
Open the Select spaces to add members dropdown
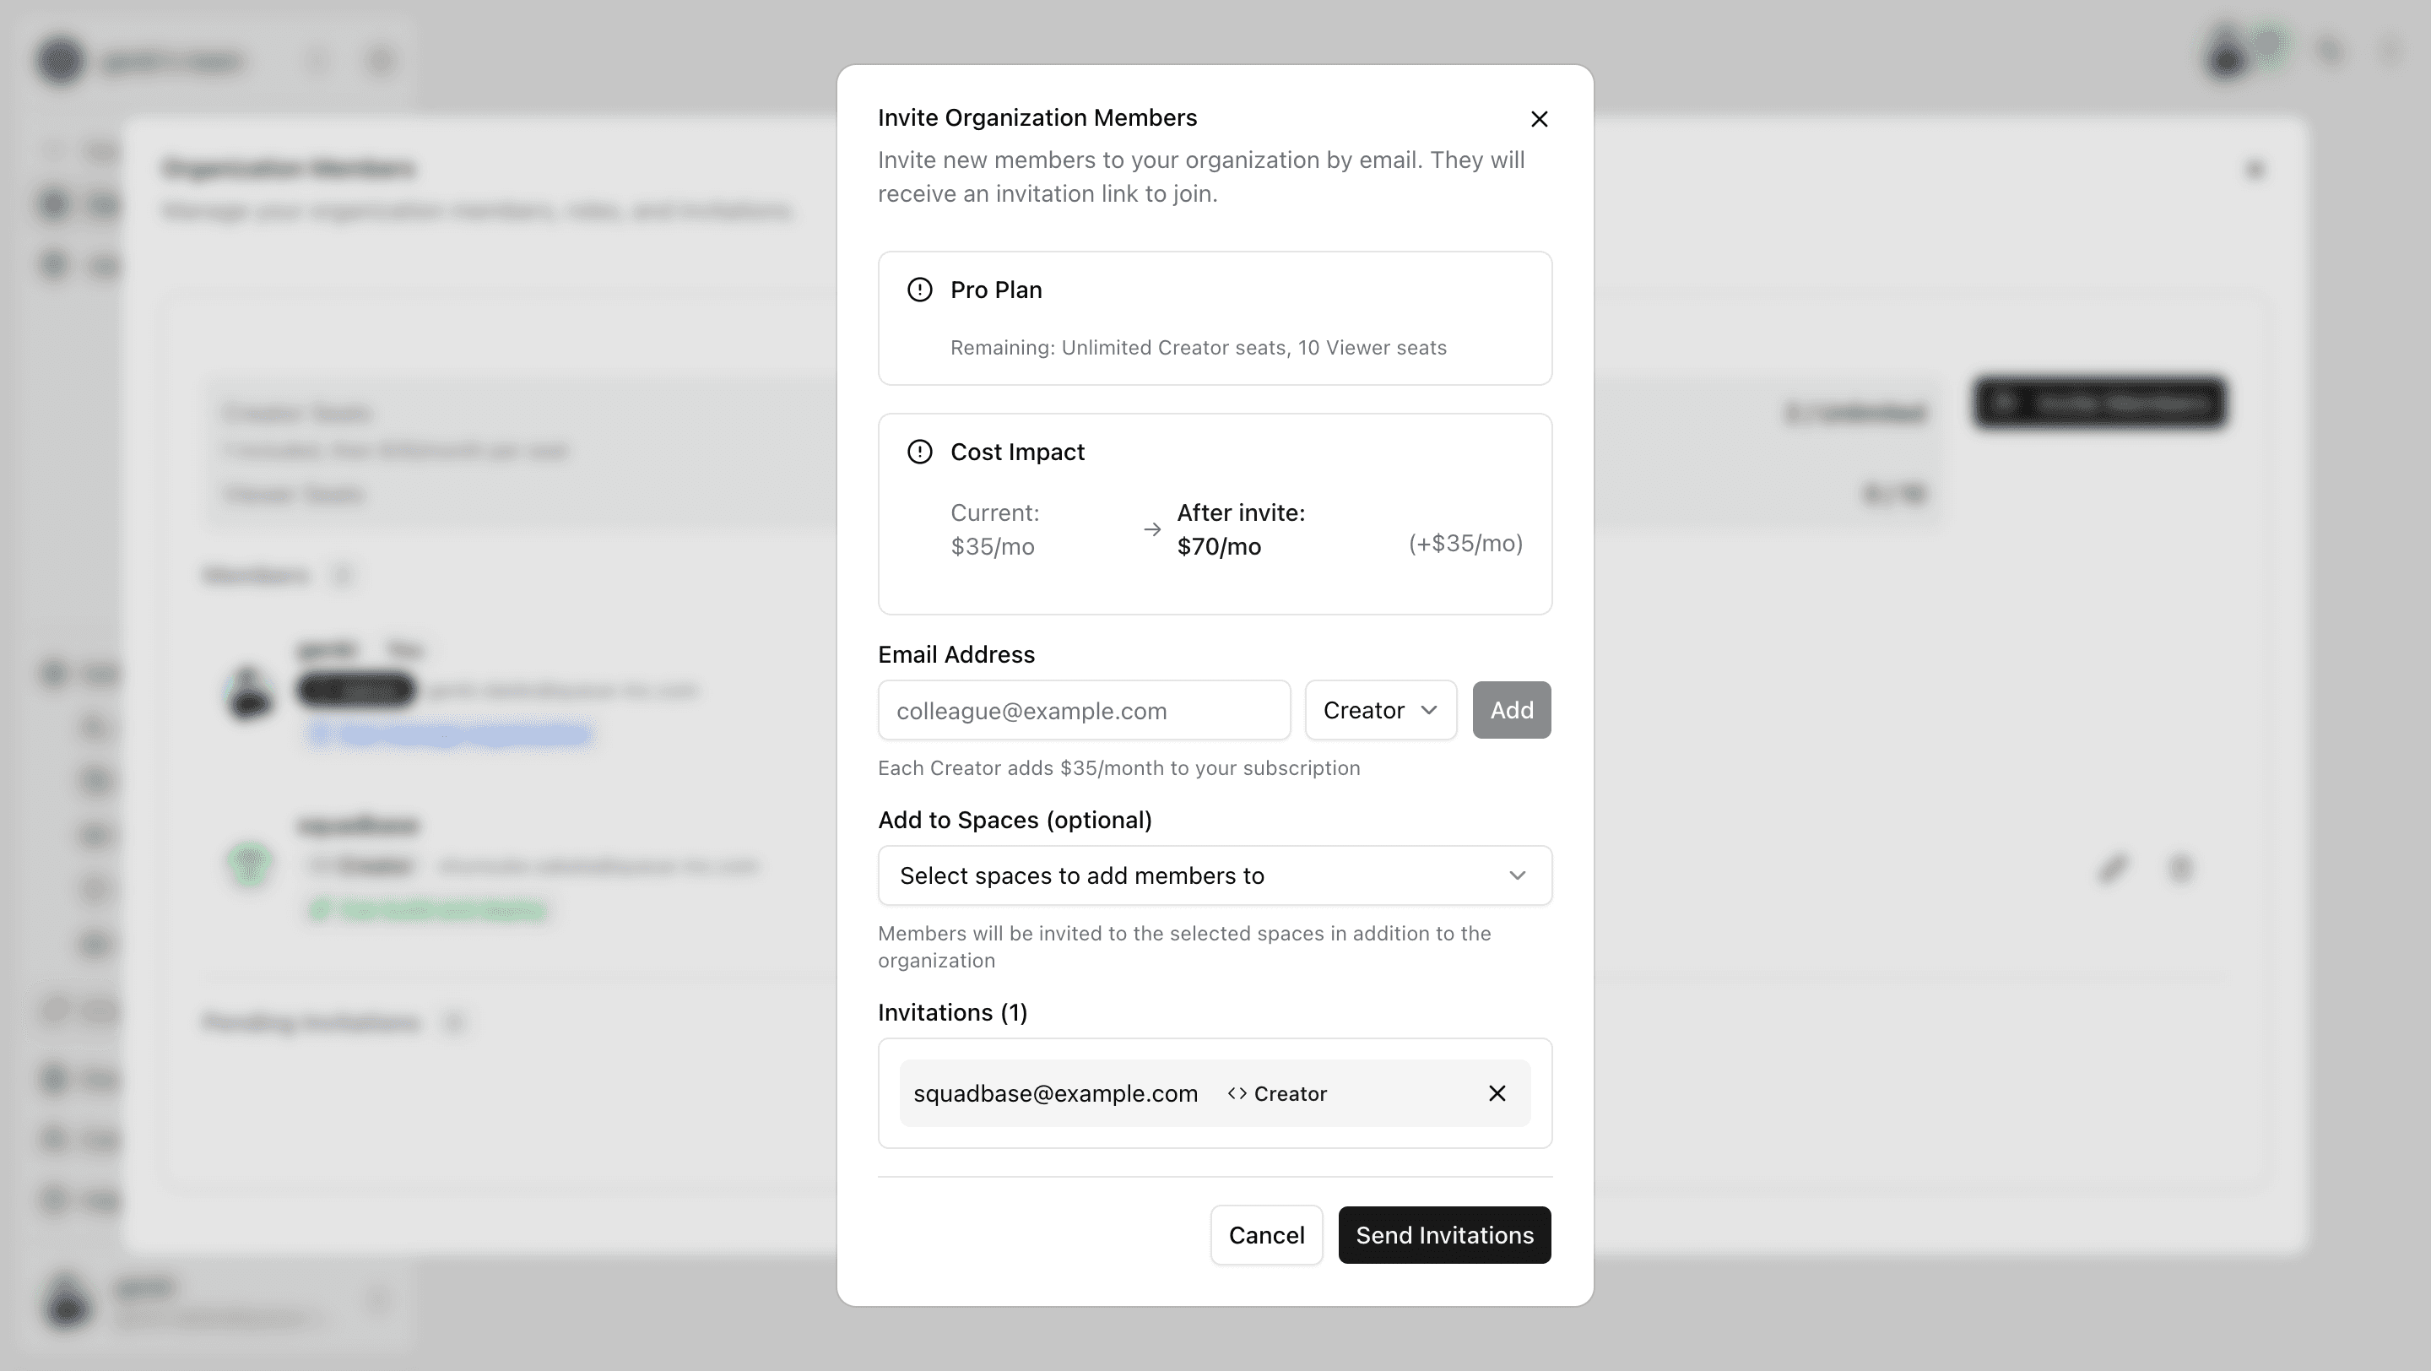tap(1215, 875)
